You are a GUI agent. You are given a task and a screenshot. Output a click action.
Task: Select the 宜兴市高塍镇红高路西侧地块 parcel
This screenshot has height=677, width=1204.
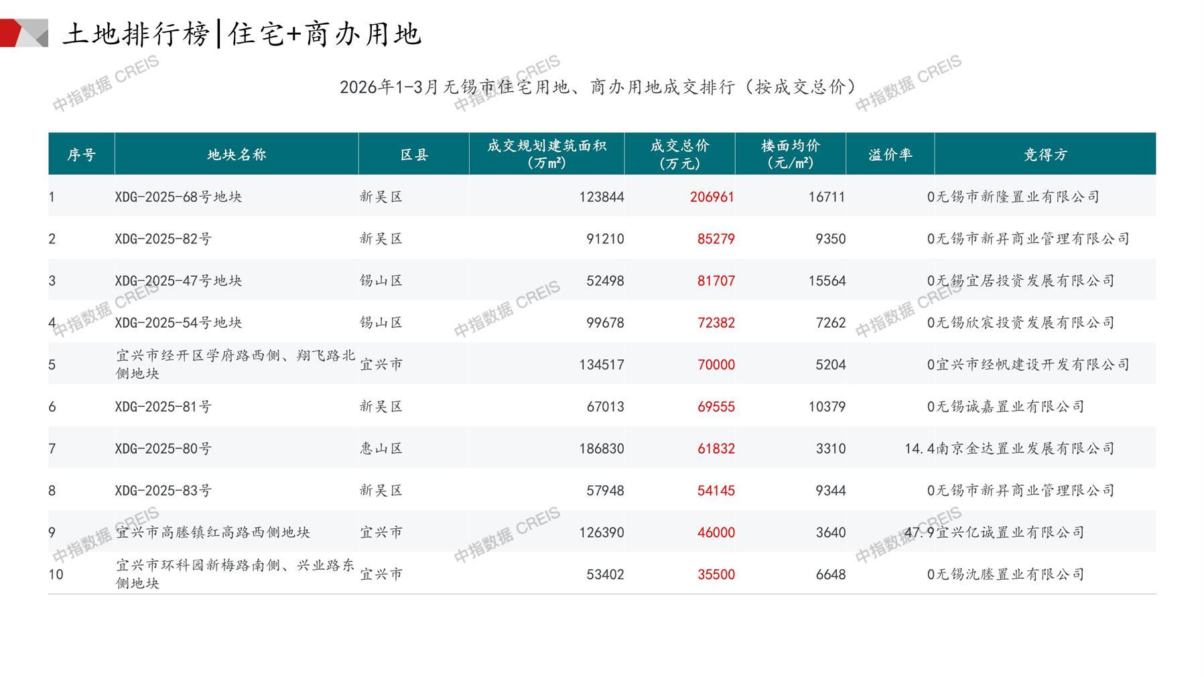tap(213, 532)
